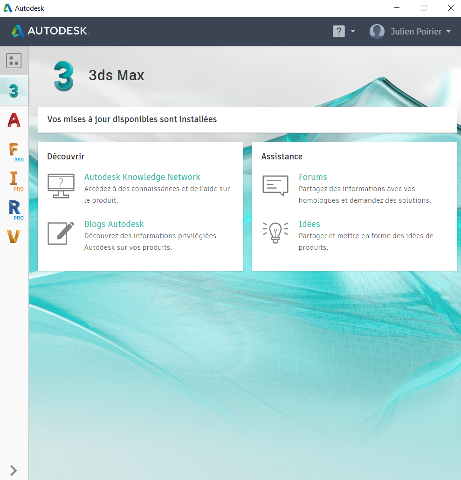The image size is (461, 480).
Task: Open the help dropdown arrow
Action: (353, 31)
